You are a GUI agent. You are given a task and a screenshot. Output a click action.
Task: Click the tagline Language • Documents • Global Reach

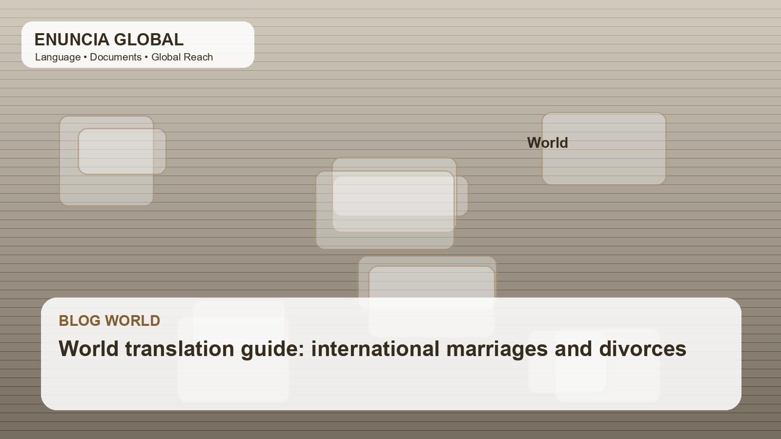click(124, 57)
